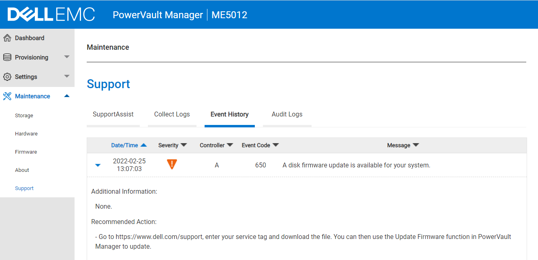Open Hardware under Maintenance
This screenshot has height=260, width=538.
pos(26,134)
